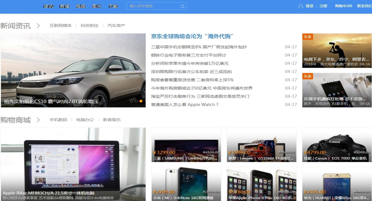The image size is (372, 201).
Task: Click the magnifier icon in the search box
Action: coord(182,6)
